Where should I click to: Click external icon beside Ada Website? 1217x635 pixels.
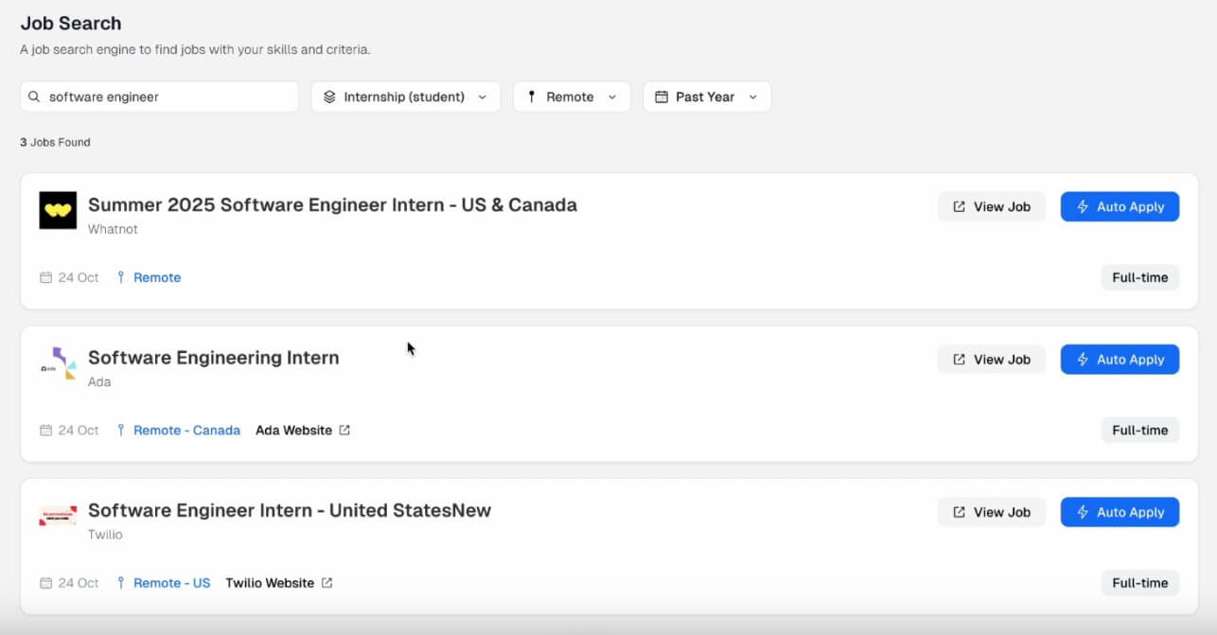pyautogui.click(x=344, y=430)
